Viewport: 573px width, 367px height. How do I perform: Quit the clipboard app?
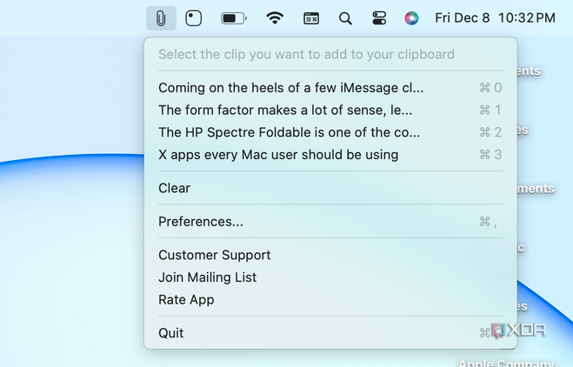coord(330,333)
